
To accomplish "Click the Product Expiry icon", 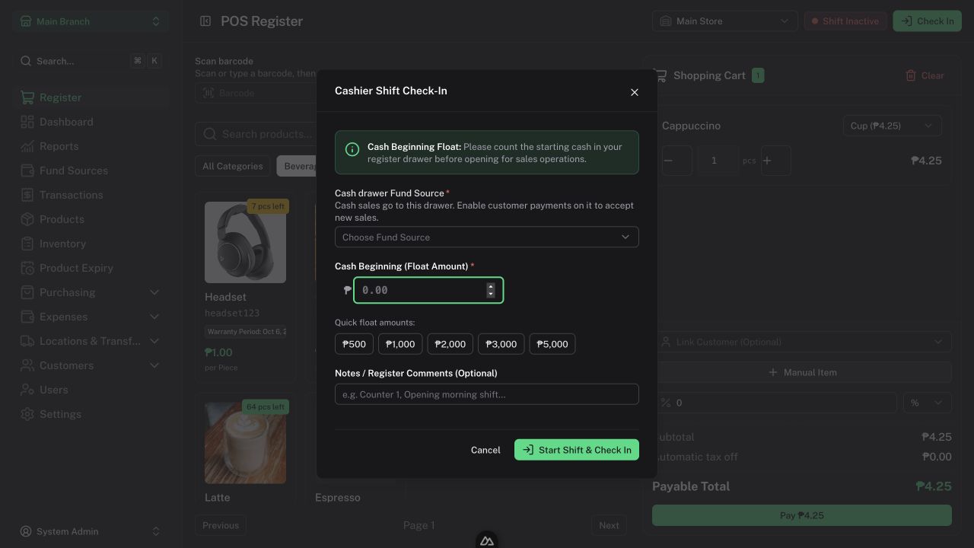I will coord(27,268).
